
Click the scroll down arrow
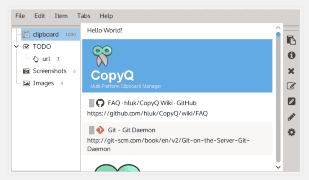click(x=278, y=167)
